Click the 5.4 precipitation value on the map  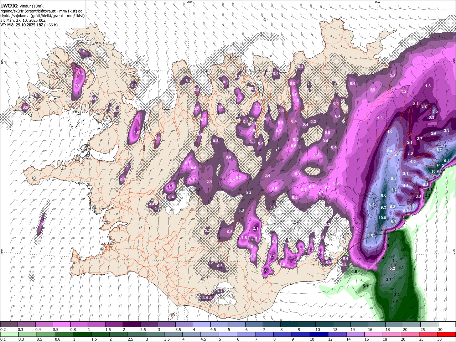(x=394, y=179)
